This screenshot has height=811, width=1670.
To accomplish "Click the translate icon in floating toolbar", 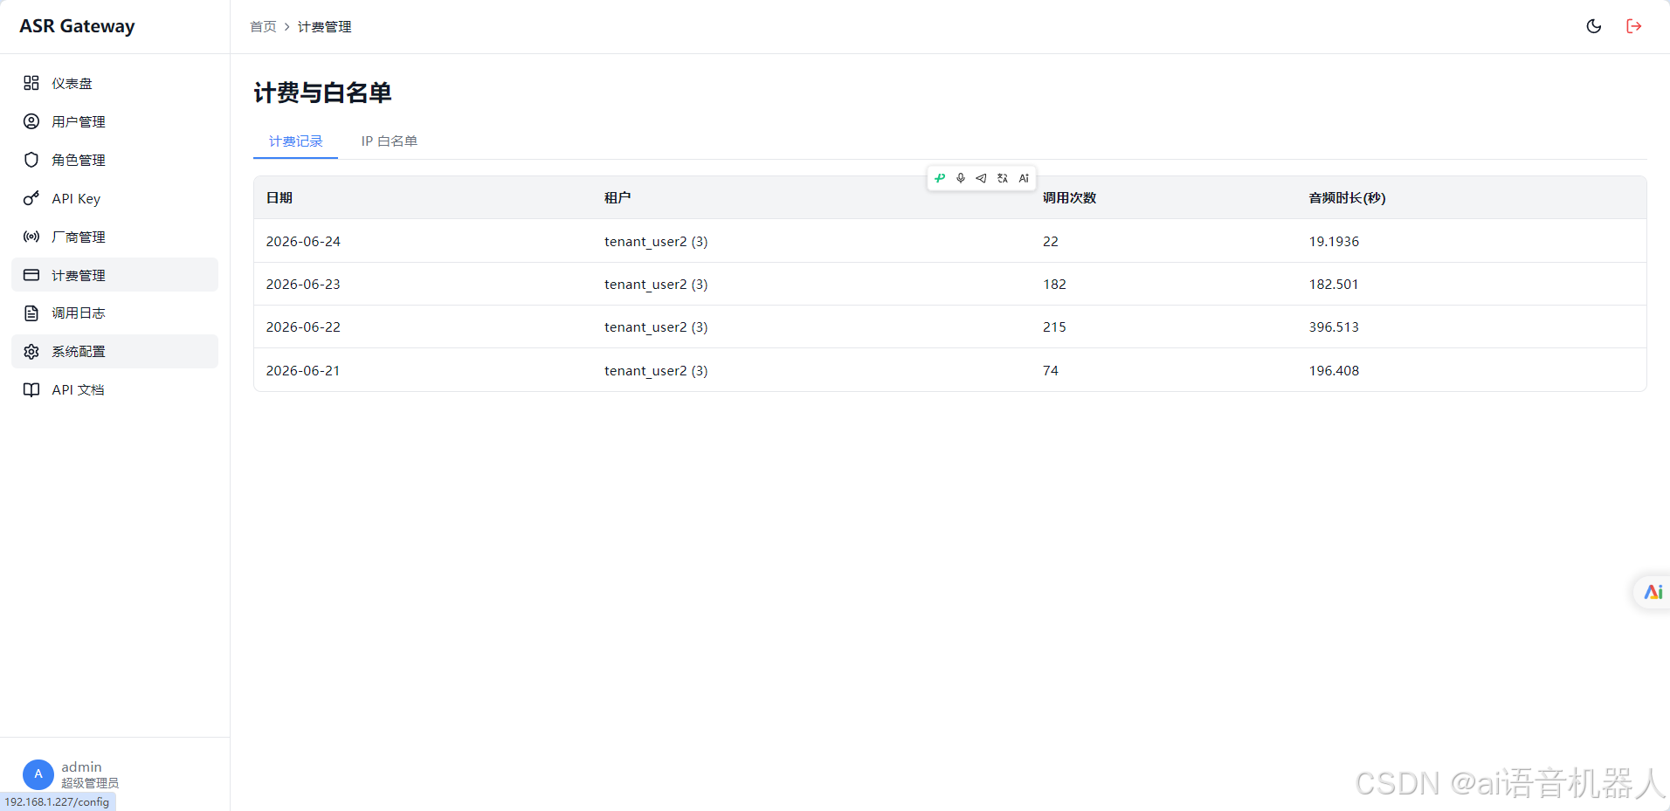I will 1003,178.
